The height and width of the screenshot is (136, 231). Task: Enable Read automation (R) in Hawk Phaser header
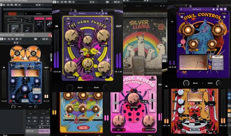[62, 2]
